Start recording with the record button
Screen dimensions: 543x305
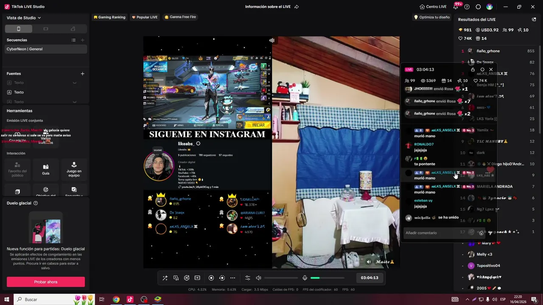(x=211, y=278)
